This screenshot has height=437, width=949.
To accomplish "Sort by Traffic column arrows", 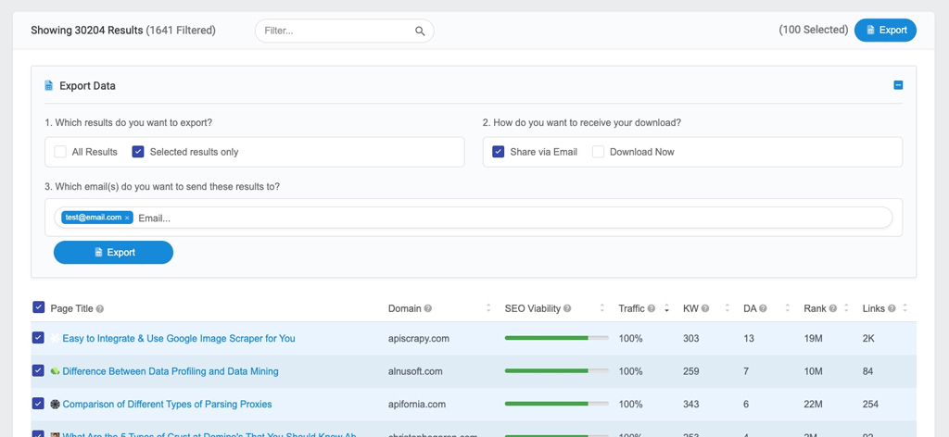I will point(666,308).
